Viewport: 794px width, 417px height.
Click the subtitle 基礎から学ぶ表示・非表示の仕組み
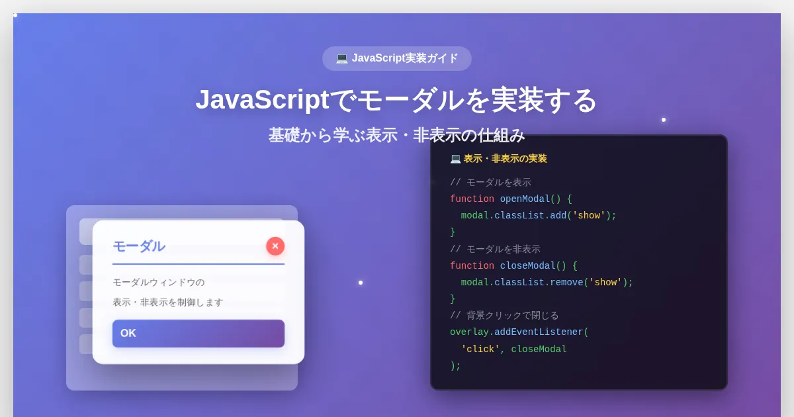click(x=396, y=135)
